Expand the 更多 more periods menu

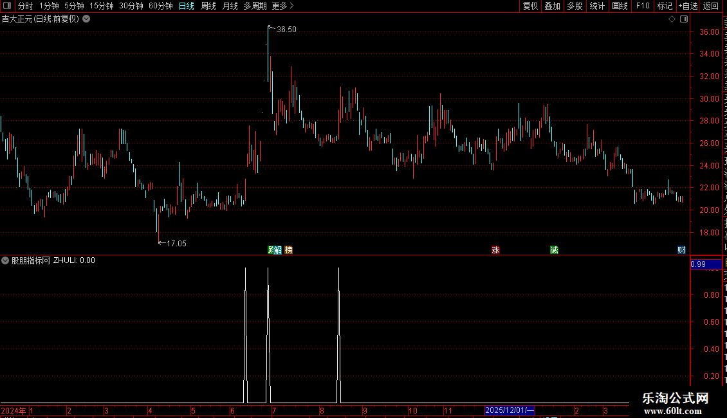(x=283, y=6)
